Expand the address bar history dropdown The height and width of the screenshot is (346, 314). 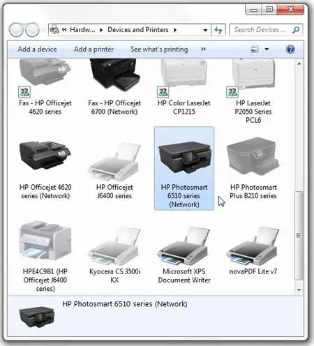(x=205, y=30)
